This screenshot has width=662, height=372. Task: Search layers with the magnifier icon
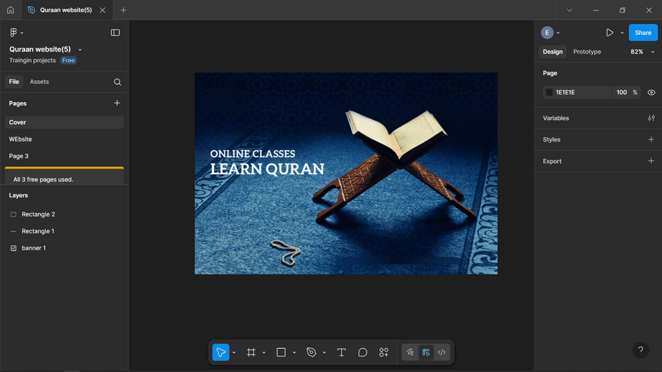click(x=117, y=82)
